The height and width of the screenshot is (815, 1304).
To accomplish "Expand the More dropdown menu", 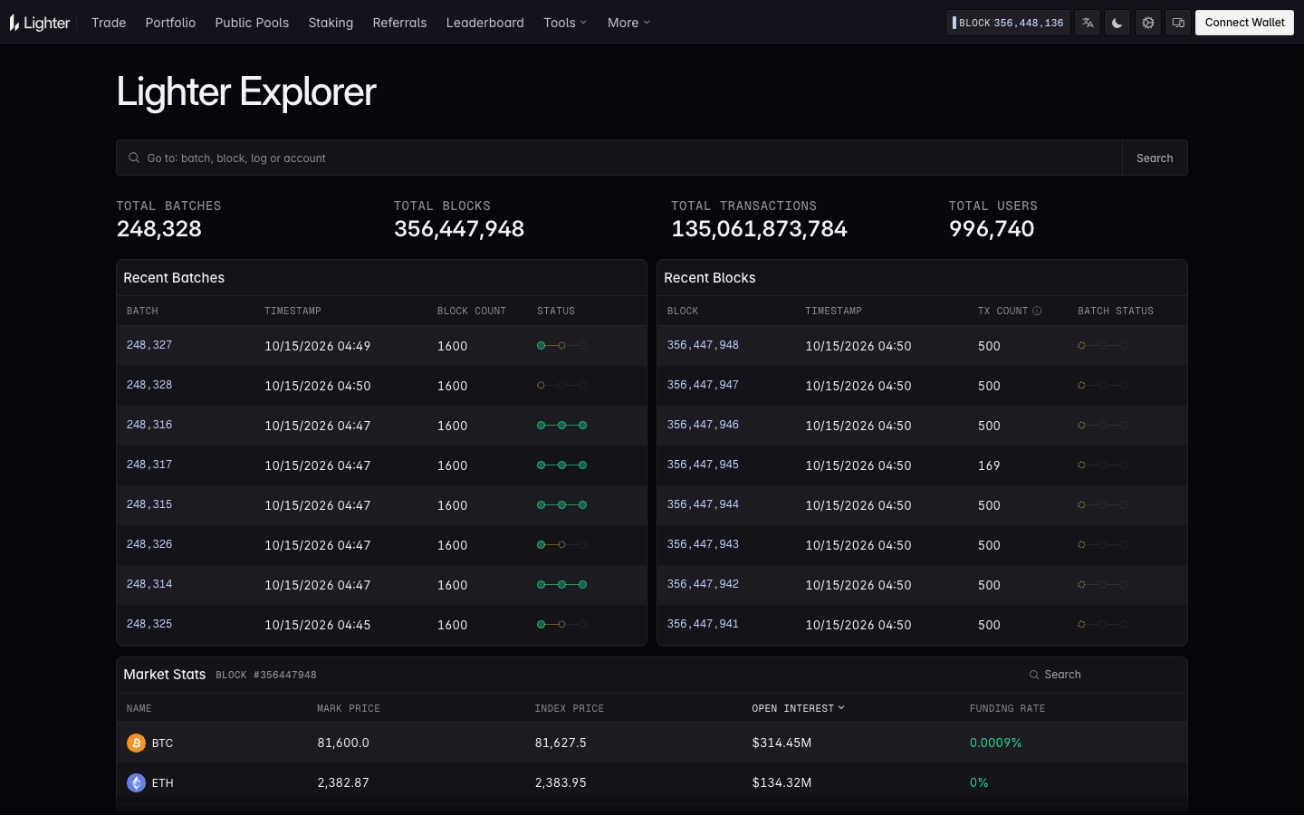I will pyautogui.click(x=628, y=23).
